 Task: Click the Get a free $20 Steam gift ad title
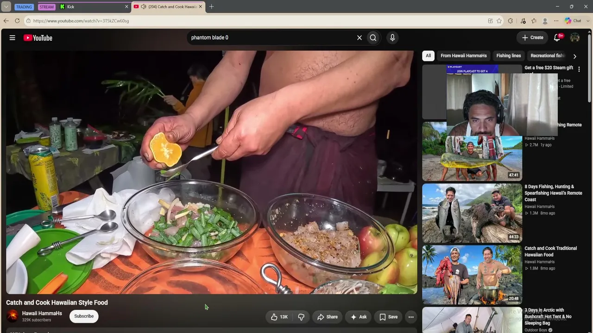pyautogui.click(x=549, y=68)
